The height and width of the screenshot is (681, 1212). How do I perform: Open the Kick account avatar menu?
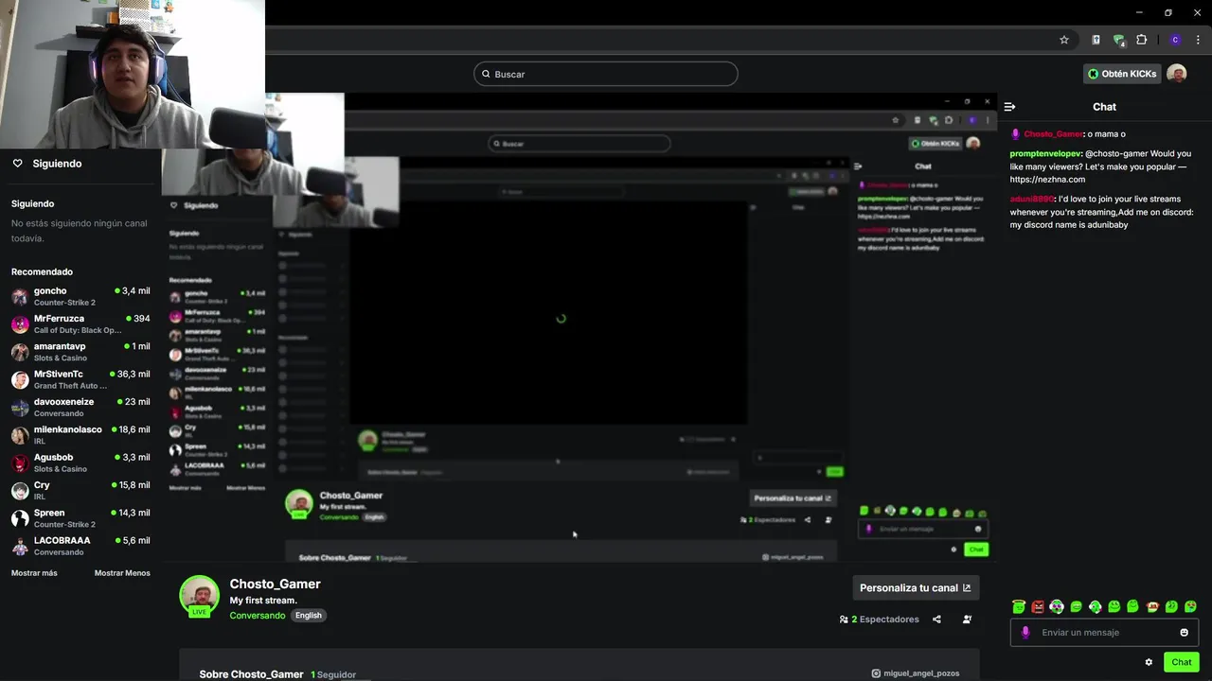pos(1177,74)
